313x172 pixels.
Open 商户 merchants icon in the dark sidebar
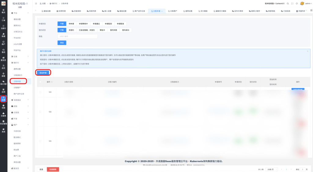(x=3, y=43)
